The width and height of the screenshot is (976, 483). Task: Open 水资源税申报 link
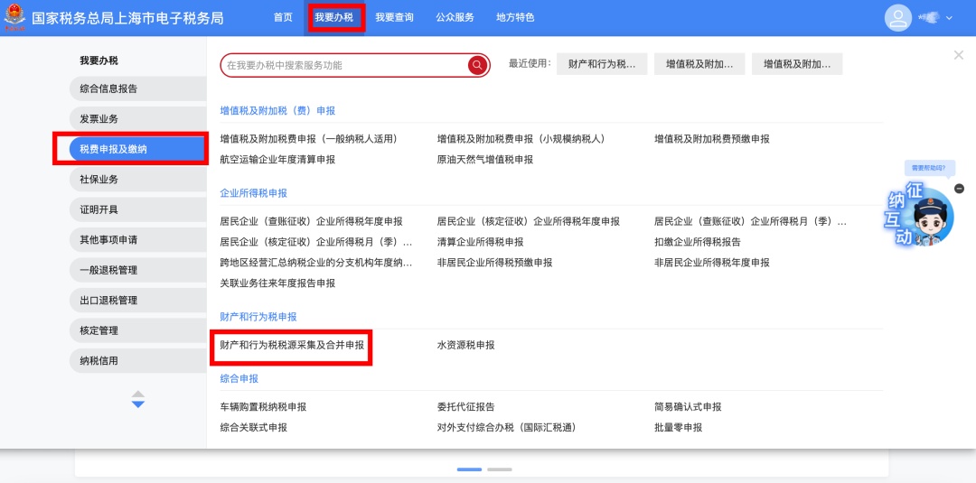pos(465,346)
